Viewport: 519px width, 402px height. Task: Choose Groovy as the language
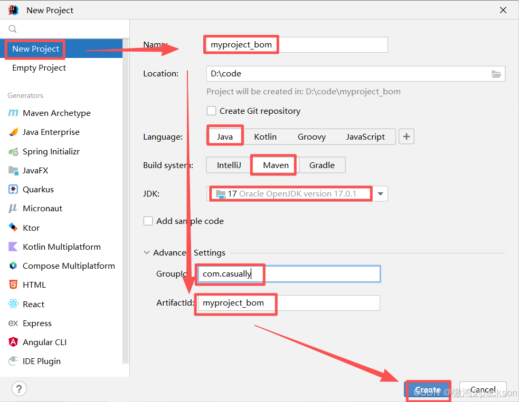click(x=312, y=137)
